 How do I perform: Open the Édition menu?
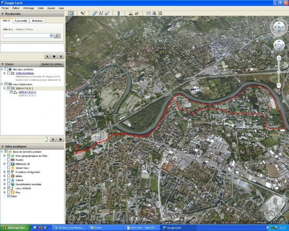tap(16, 8)
